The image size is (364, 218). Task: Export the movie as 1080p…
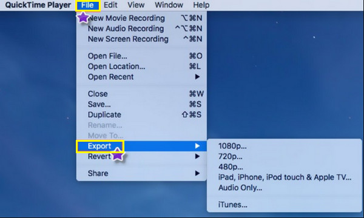pyautogui.click(x=284, y=146)
